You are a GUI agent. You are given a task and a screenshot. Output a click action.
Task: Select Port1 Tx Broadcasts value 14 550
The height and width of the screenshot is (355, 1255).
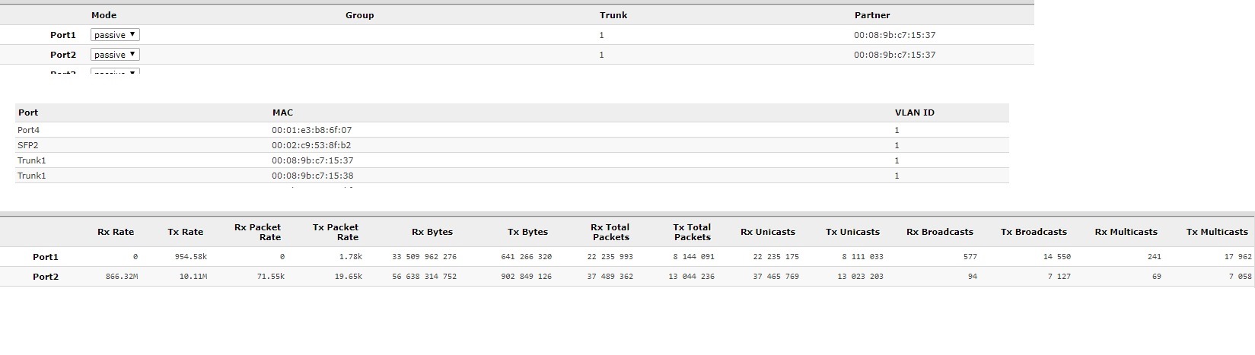1057,257
